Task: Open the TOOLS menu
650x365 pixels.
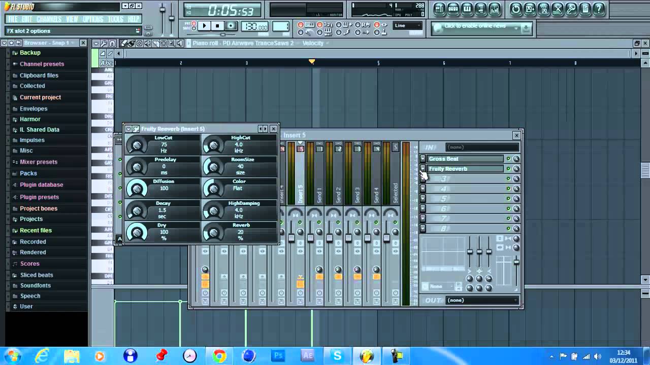Action: [x=115, y=19]
